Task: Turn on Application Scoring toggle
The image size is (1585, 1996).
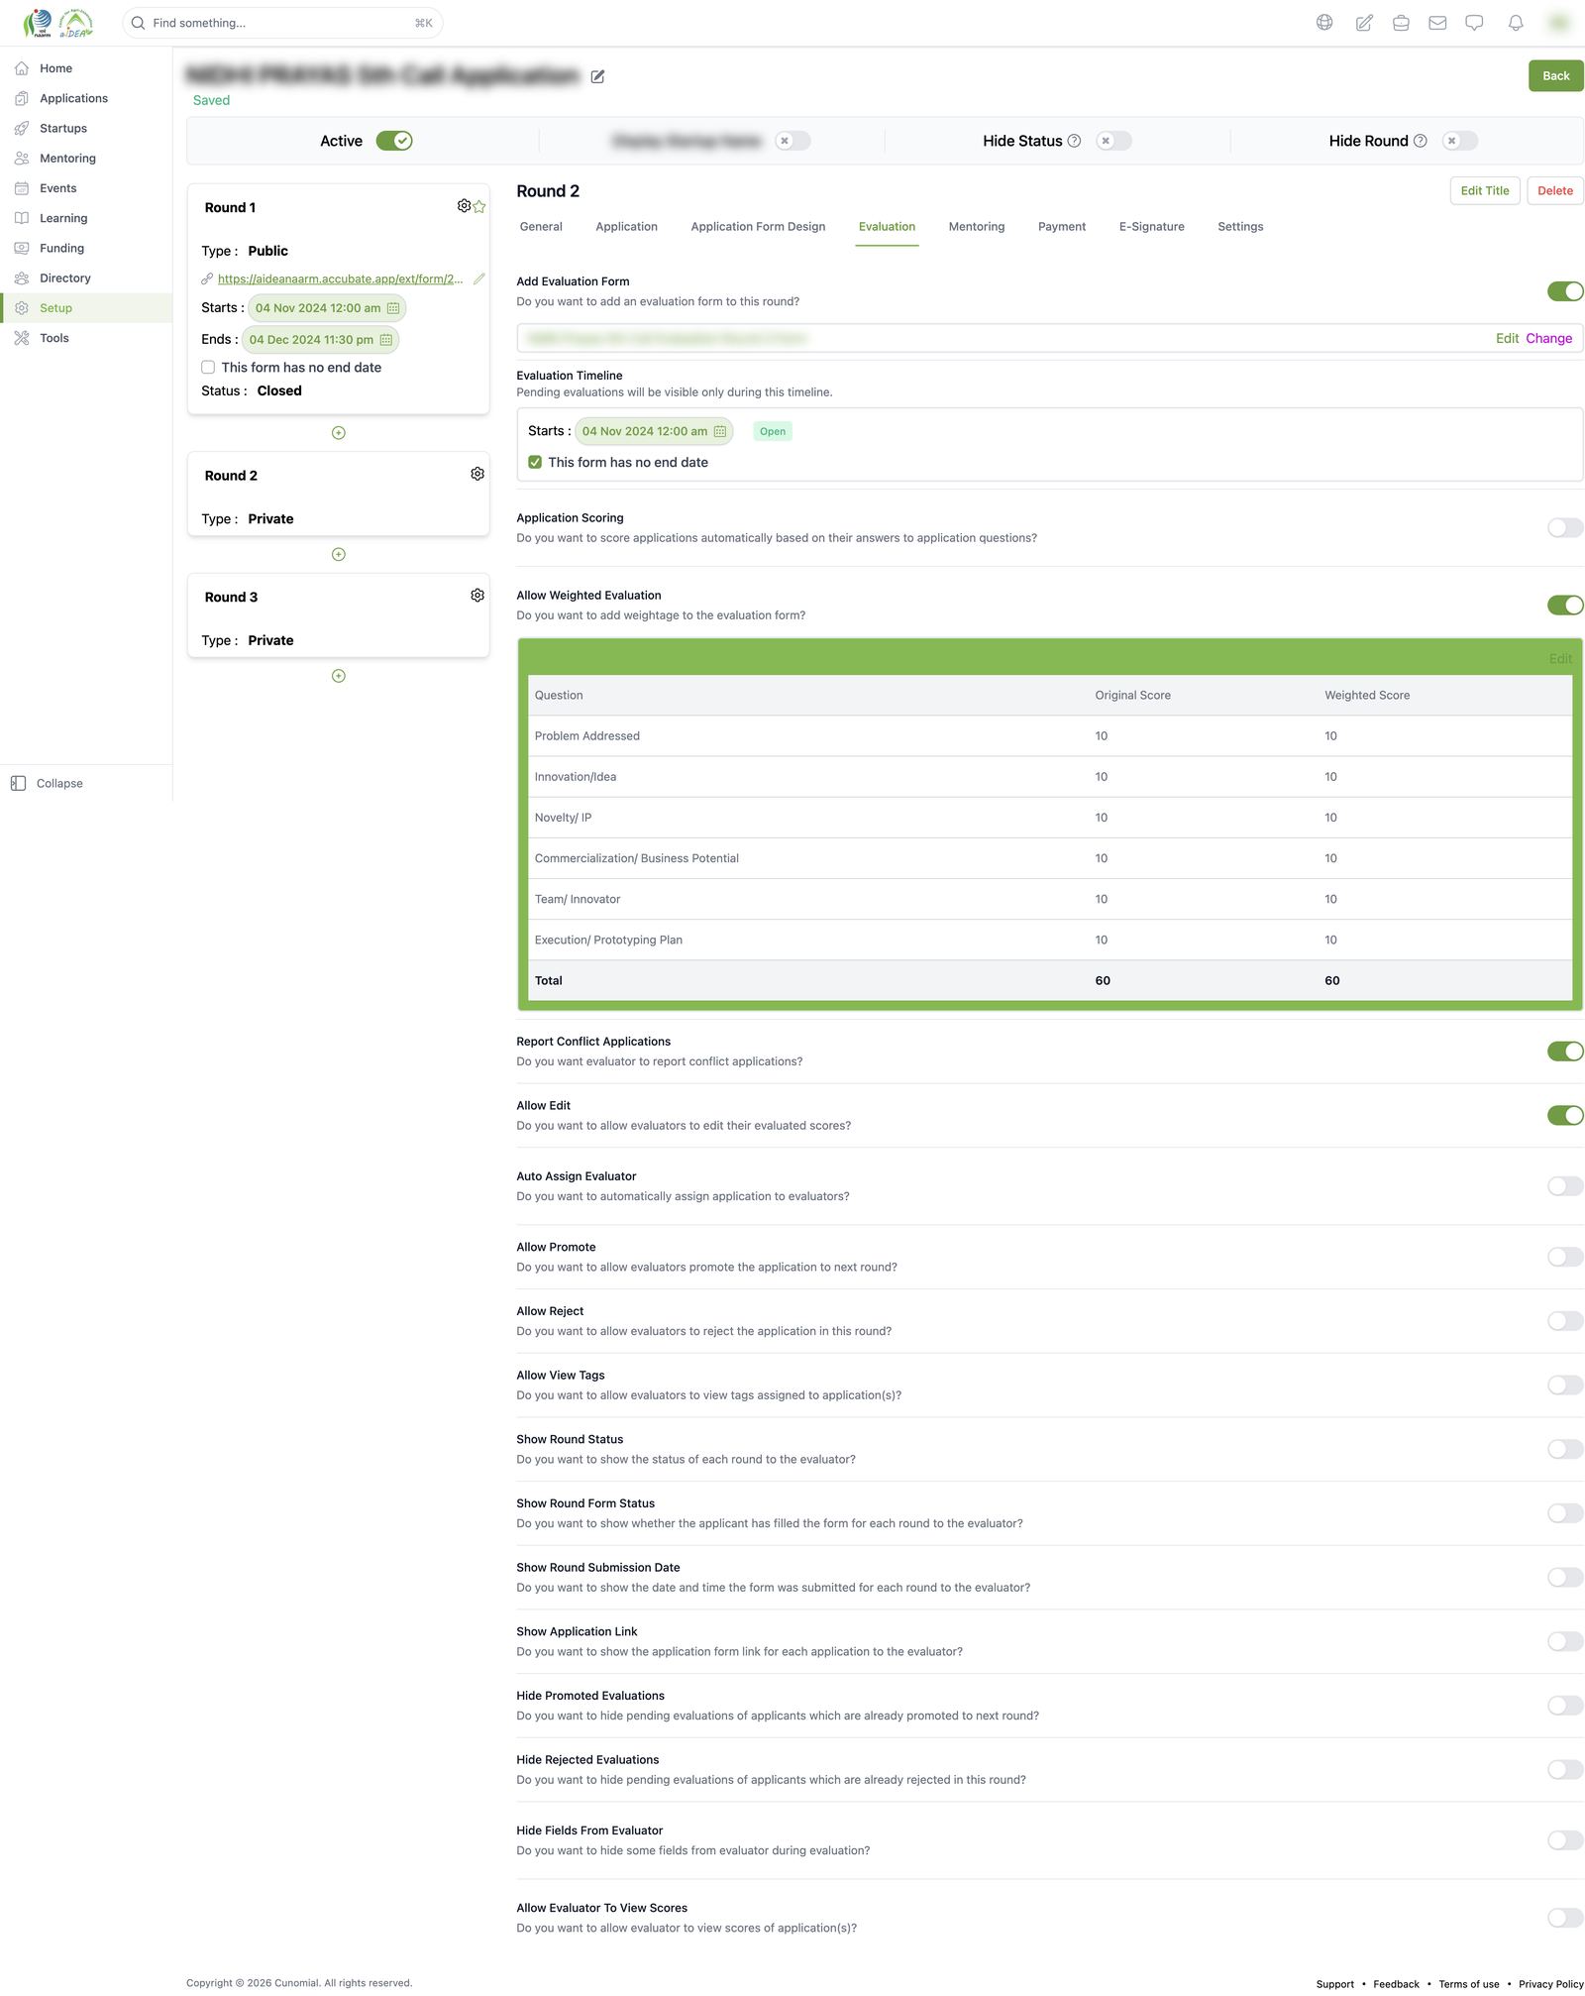Action: [x=1565, y=527]
